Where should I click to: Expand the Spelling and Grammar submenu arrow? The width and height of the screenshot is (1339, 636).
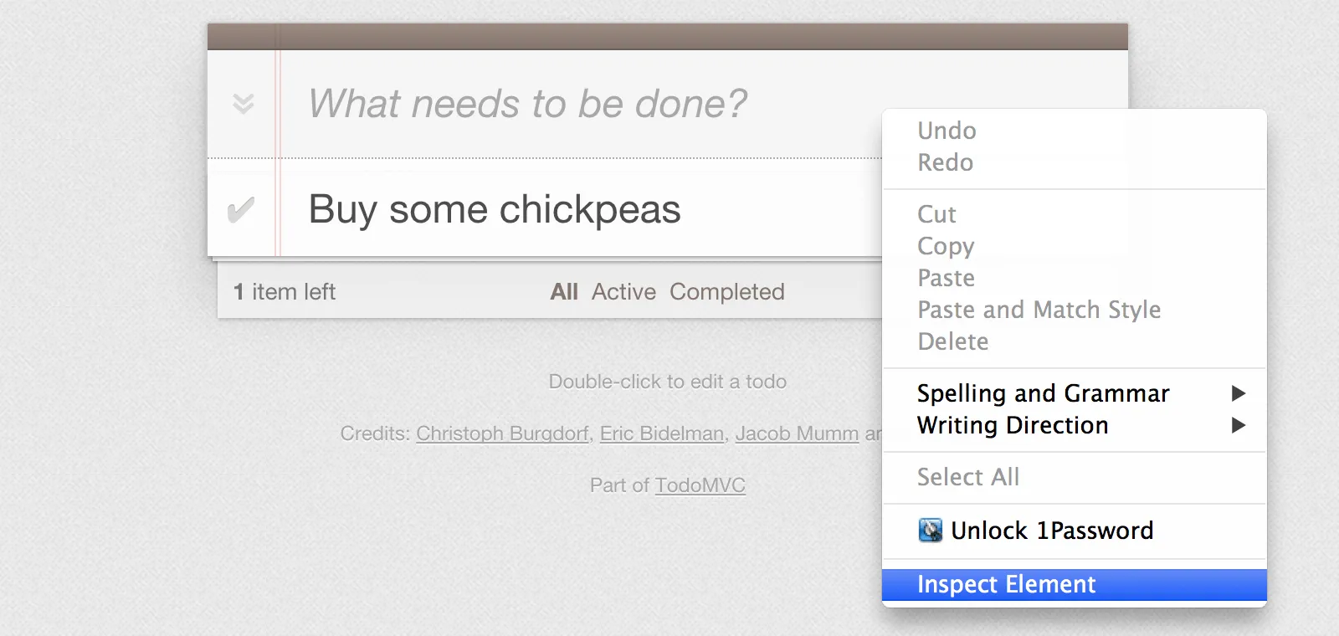pyautogui.click(x=1239, y=393)
